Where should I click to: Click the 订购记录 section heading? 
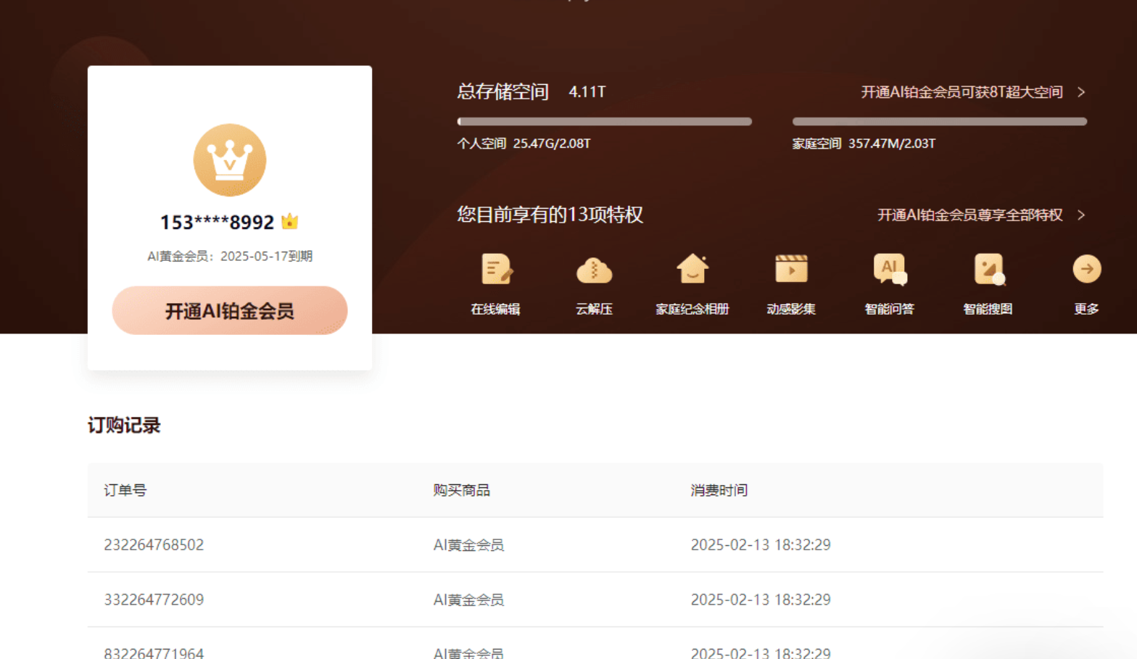tap(124, 425)
